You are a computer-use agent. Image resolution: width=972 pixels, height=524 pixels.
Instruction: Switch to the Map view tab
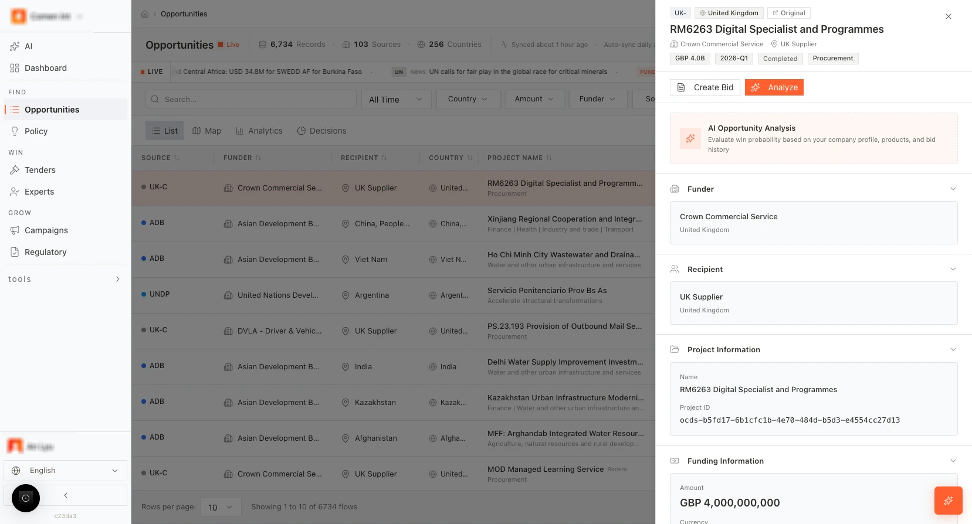[x=207, y=131]
